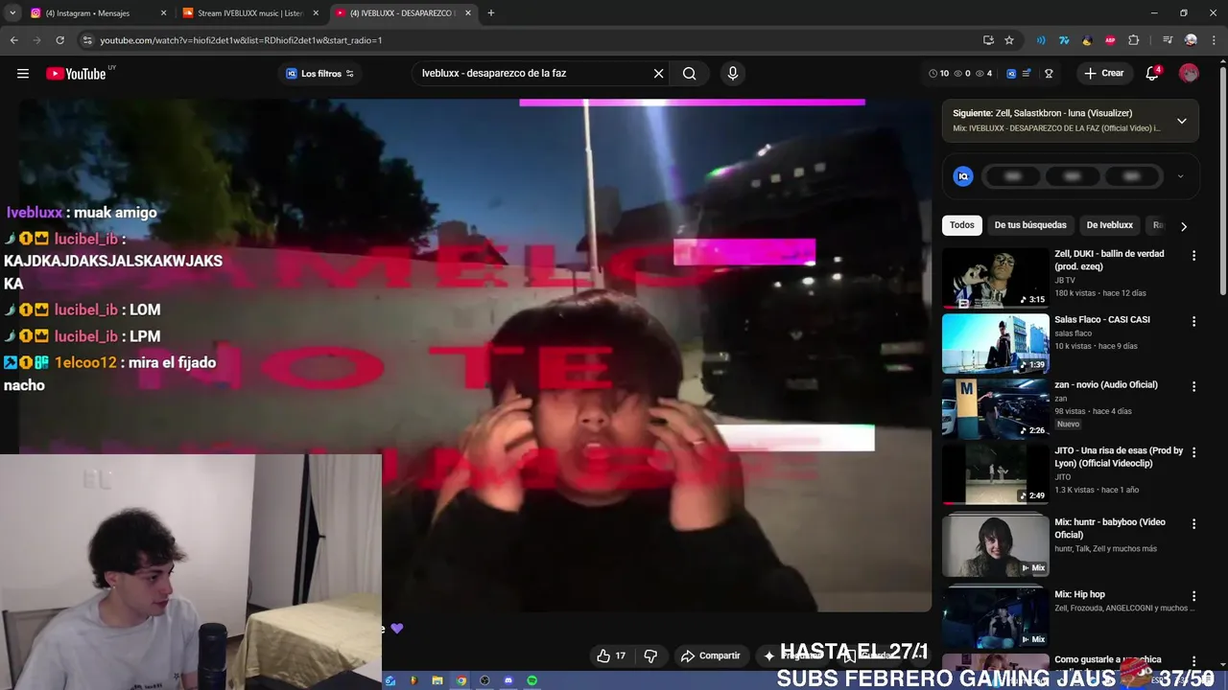The image size is (1228, 690).
Task: Open the YouTube hamburger guide menu
Action: [x=23, y=74]
